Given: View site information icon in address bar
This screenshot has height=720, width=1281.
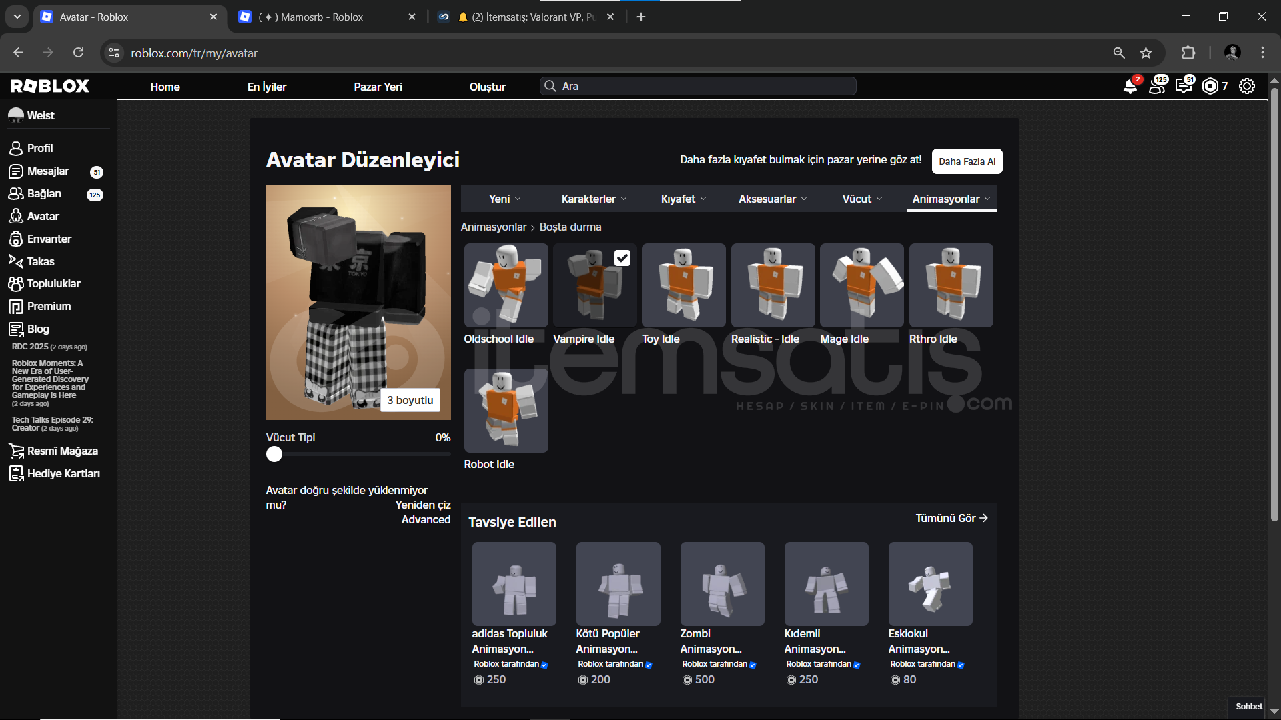Looking at the screenshot, I should (114, 53).
